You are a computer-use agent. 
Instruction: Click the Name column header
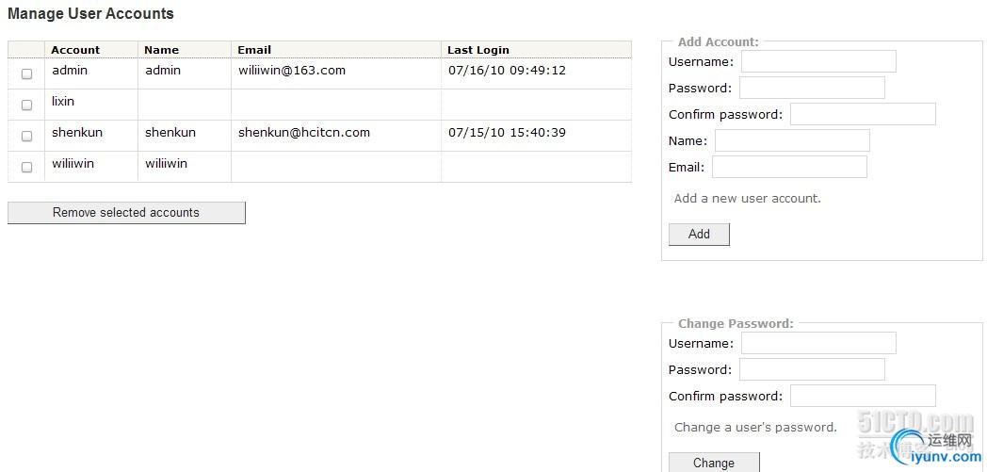tap(161, 50)
